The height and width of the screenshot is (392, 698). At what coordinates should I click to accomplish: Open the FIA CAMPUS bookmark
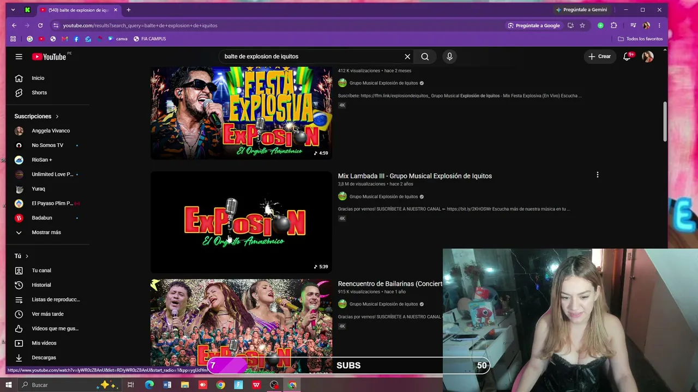(149, 39)
